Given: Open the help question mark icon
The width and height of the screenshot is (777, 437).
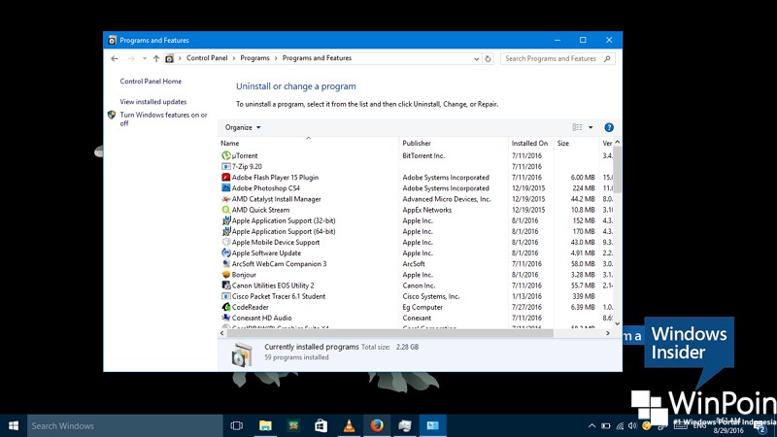Looking at the screenshot, I should 609,128.
